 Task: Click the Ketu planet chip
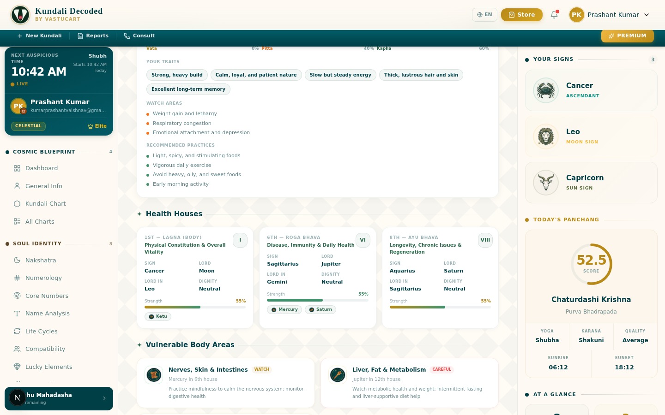point(158,317)
